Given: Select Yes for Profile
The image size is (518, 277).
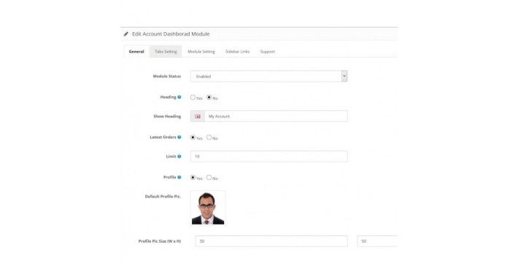Looking at the screenshot, I should tap(193, 177).
